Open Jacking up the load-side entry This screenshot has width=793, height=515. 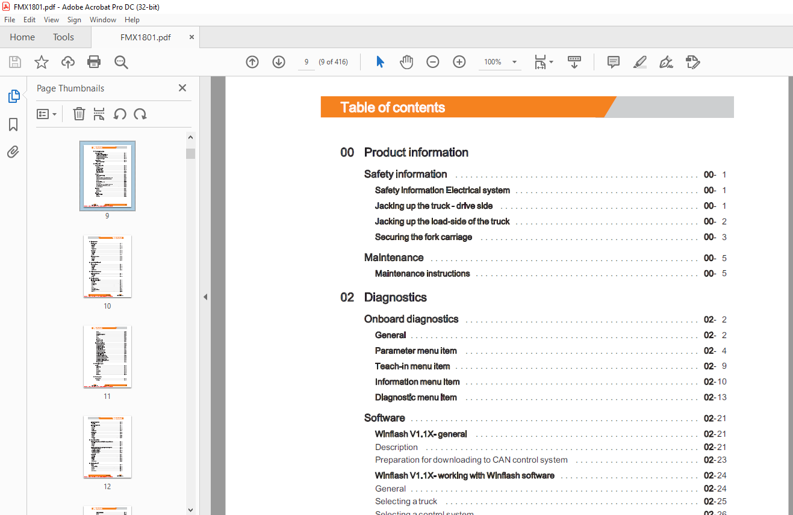coord(442,221)
